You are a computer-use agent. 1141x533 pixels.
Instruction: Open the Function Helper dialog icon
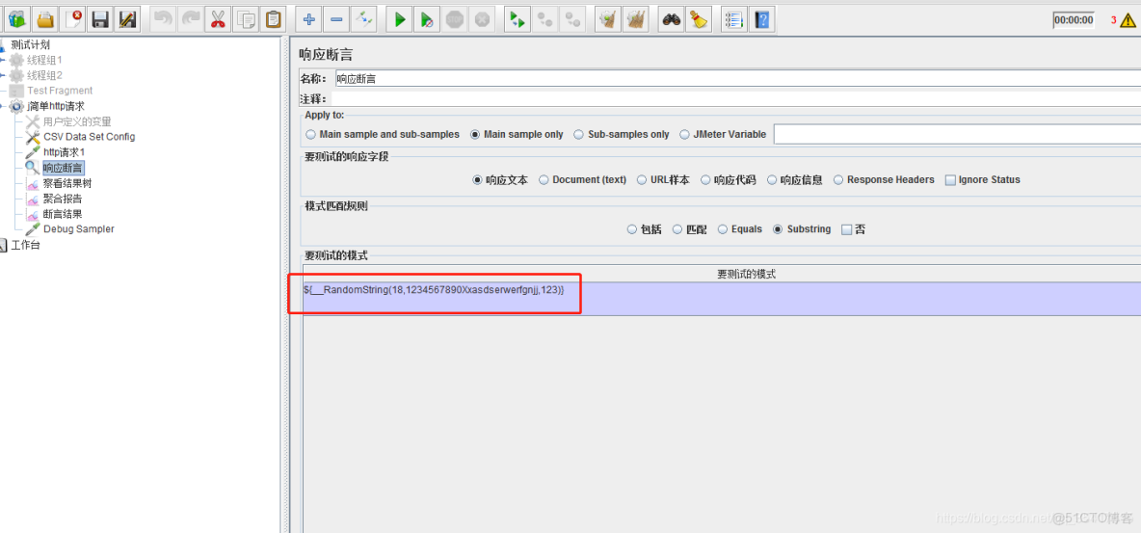[x=733, y=19]
